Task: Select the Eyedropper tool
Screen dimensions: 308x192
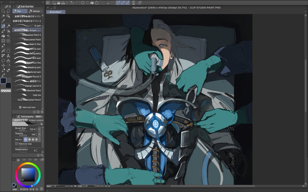Action: [3, 21]
